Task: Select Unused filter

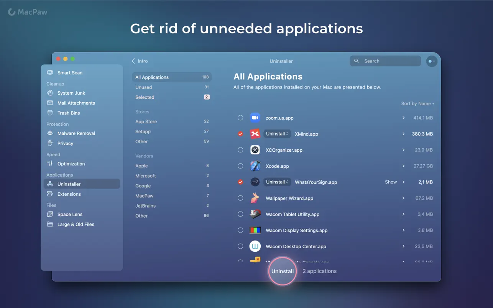Action: [172, 87]
